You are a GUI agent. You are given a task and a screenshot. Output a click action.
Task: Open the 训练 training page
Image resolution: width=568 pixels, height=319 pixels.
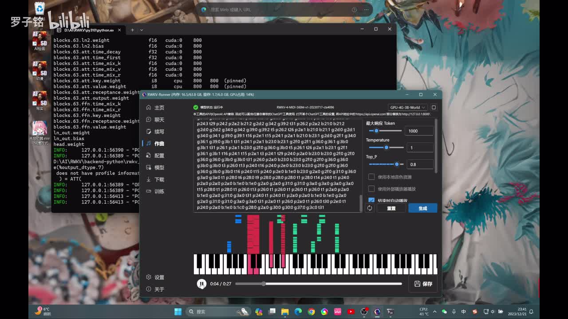click(155, 191)
